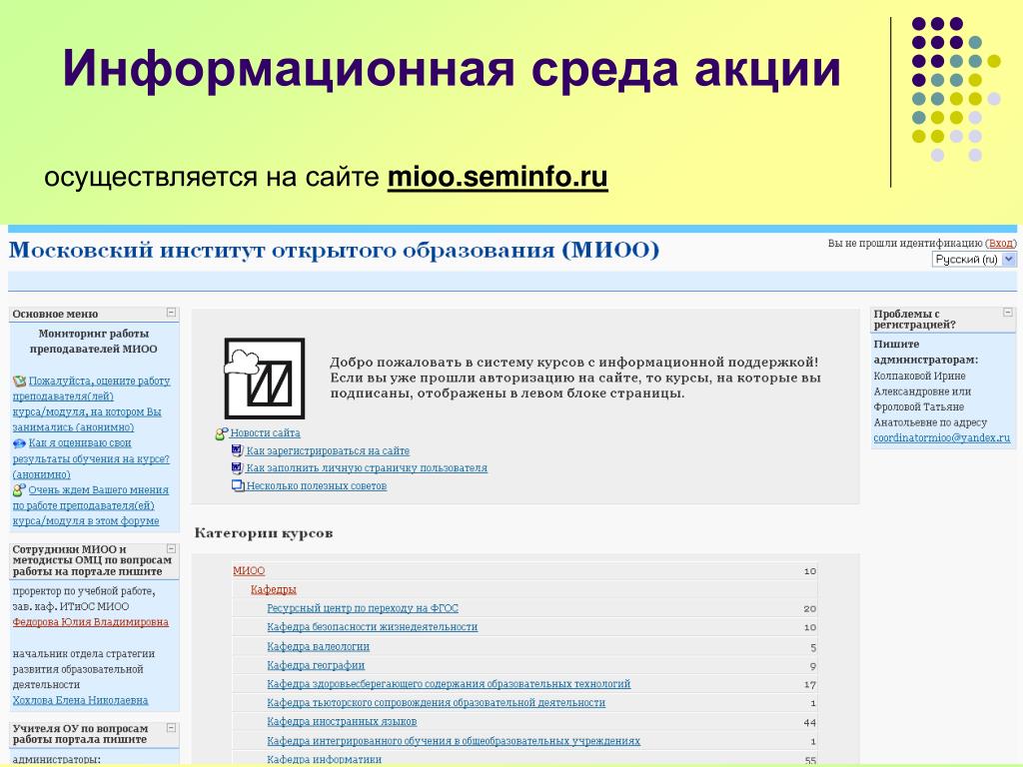Click course count '17' for здоровьесберегающего содержания
The width and height of the screenshot is (1023, 767).
[x=809, y=685]
